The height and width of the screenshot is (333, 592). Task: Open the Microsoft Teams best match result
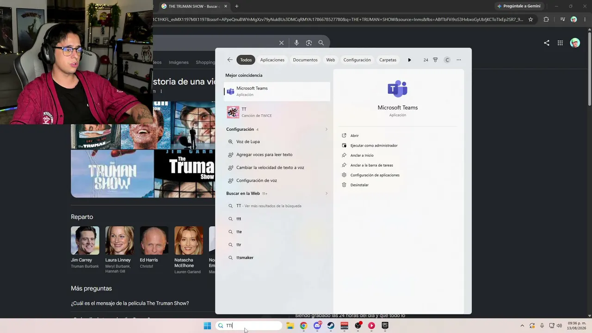277,91
